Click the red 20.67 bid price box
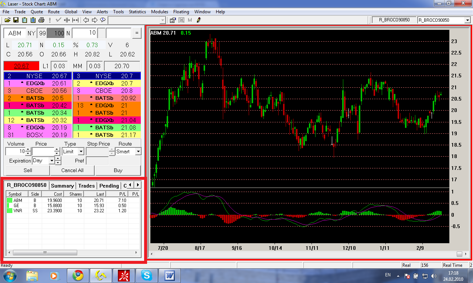 (21, 66)
